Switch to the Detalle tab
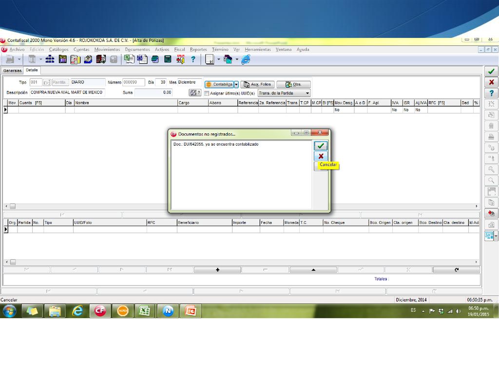 (32, 70)
